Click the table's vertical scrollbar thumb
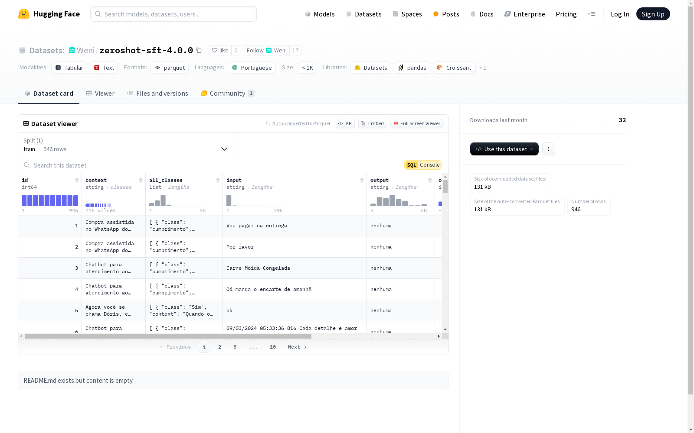Image resolution: width=694 pixels, height=433 pixels. coord(445,186)
